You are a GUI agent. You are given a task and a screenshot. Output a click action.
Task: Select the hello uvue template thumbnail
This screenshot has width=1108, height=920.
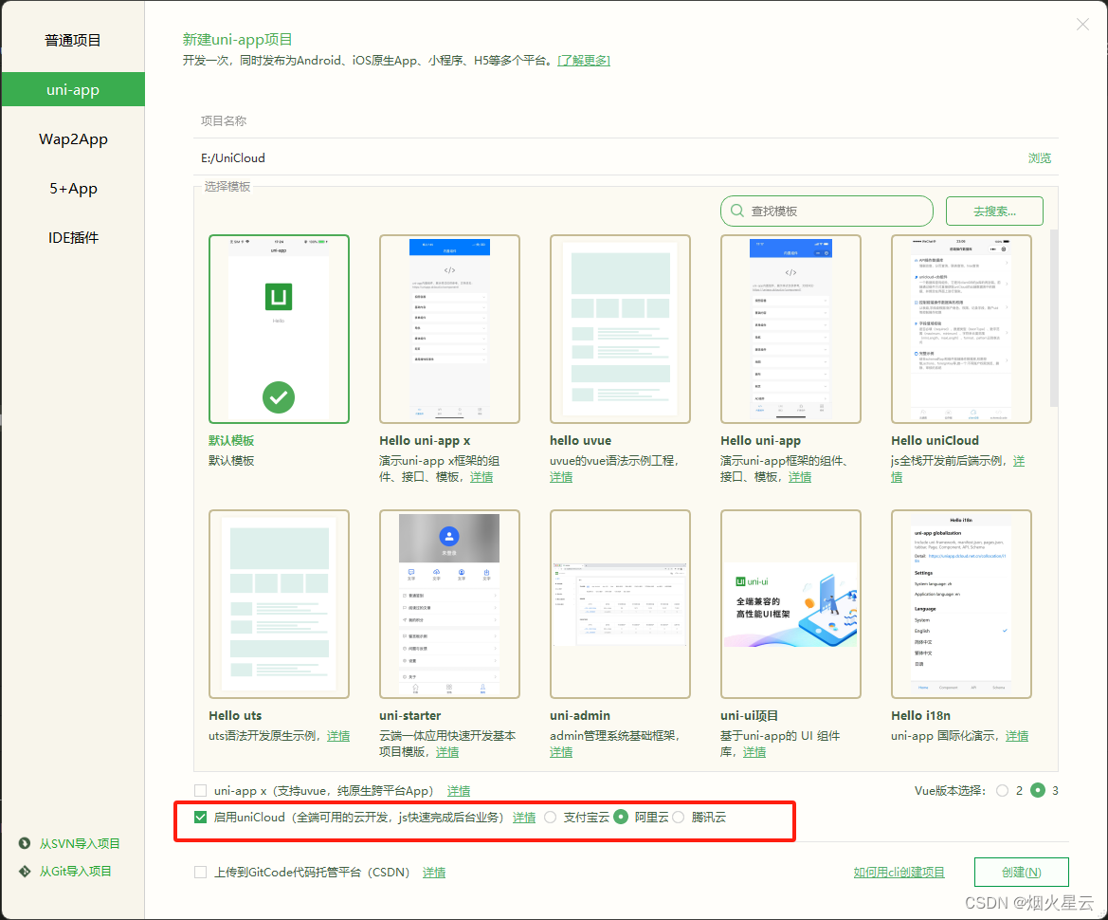(621, 329)
